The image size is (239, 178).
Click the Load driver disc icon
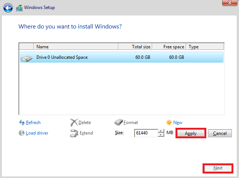click(x=21, y=133)
